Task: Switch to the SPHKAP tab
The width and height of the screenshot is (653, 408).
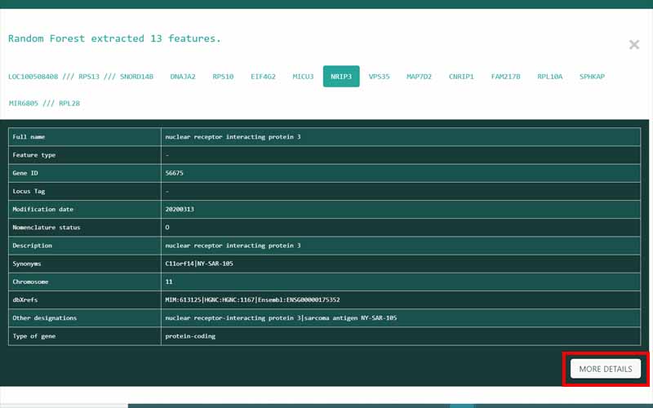Action: tap(592, 77)
